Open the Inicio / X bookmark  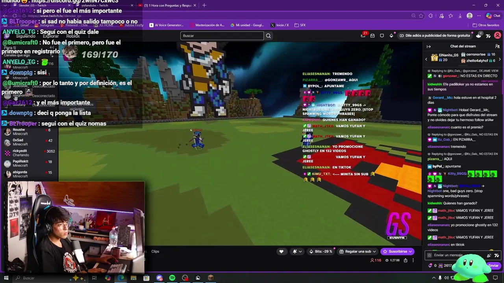[280, 25]
